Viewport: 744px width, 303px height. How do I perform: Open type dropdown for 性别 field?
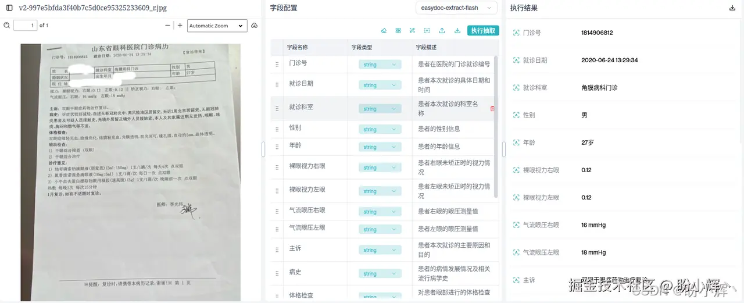click(380, 129)
